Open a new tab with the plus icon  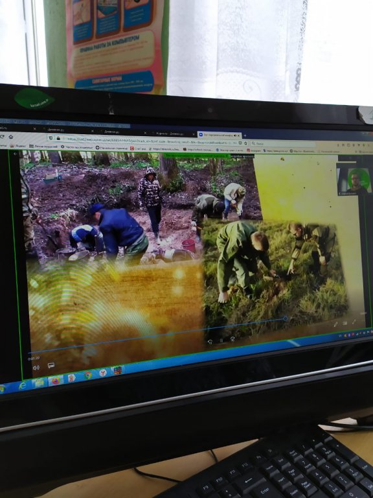[245, 136]
